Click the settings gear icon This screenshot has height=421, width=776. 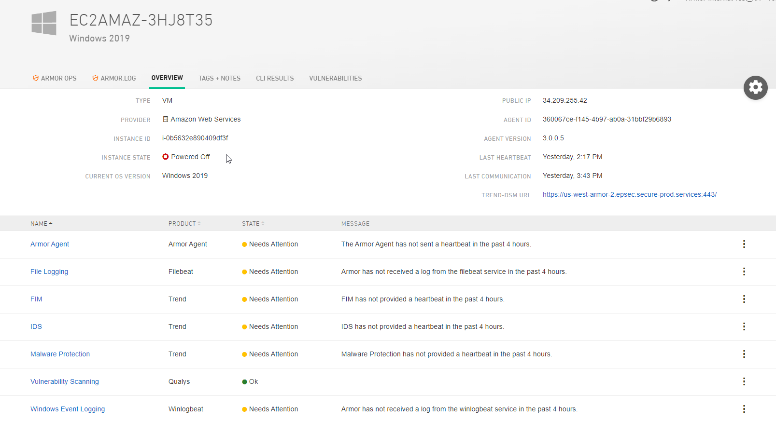[x=755, y=88]
